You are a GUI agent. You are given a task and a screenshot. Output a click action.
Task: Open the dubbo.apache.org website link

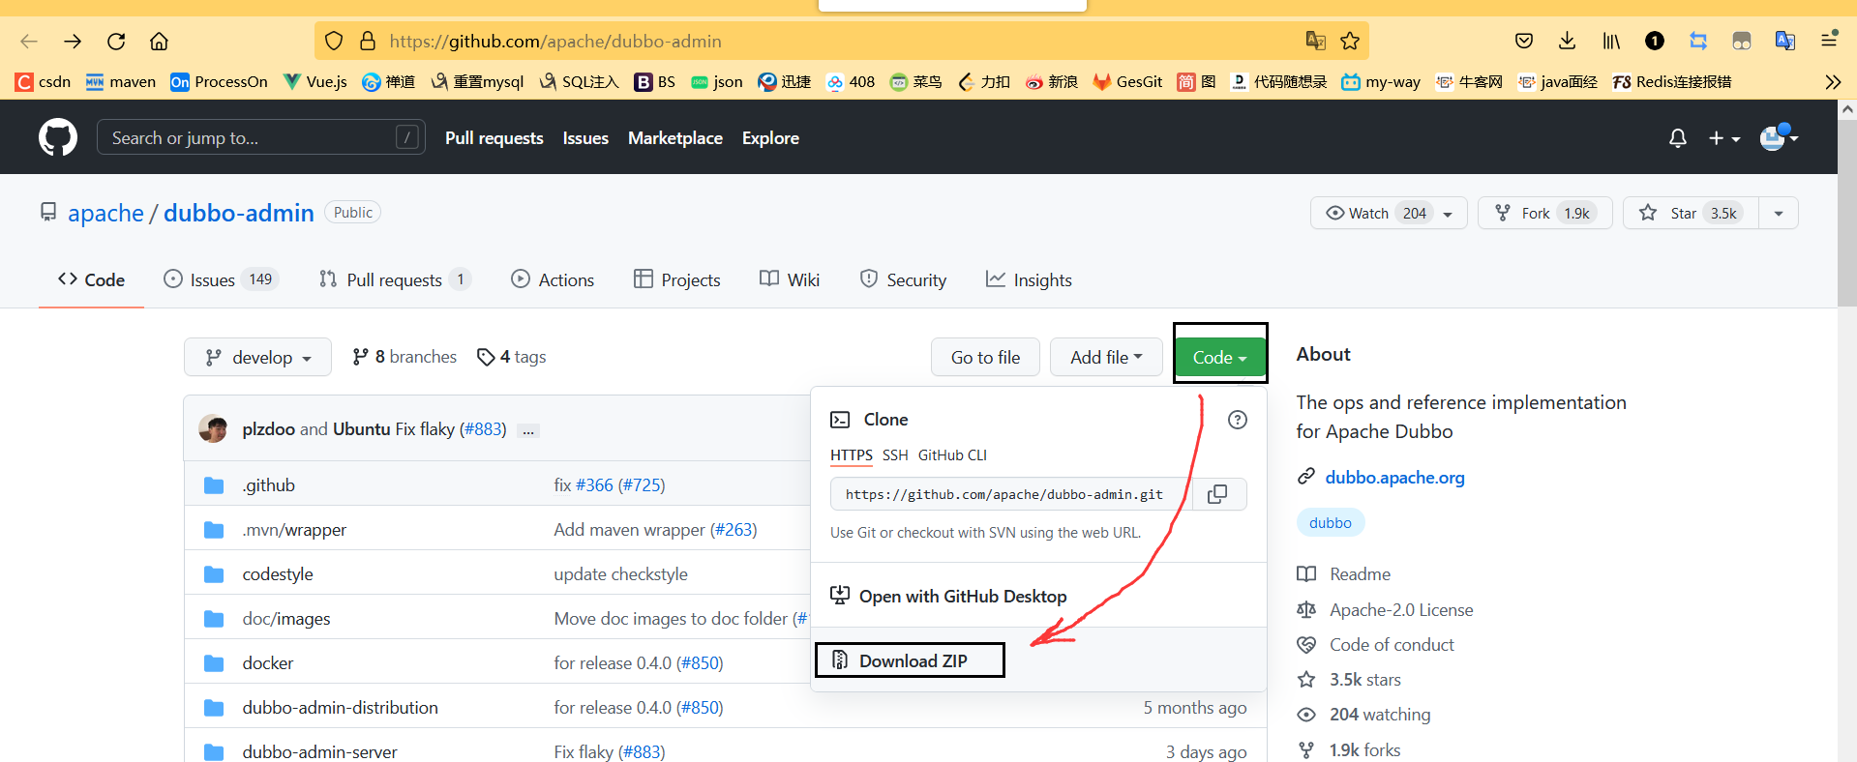(1394, 478)
